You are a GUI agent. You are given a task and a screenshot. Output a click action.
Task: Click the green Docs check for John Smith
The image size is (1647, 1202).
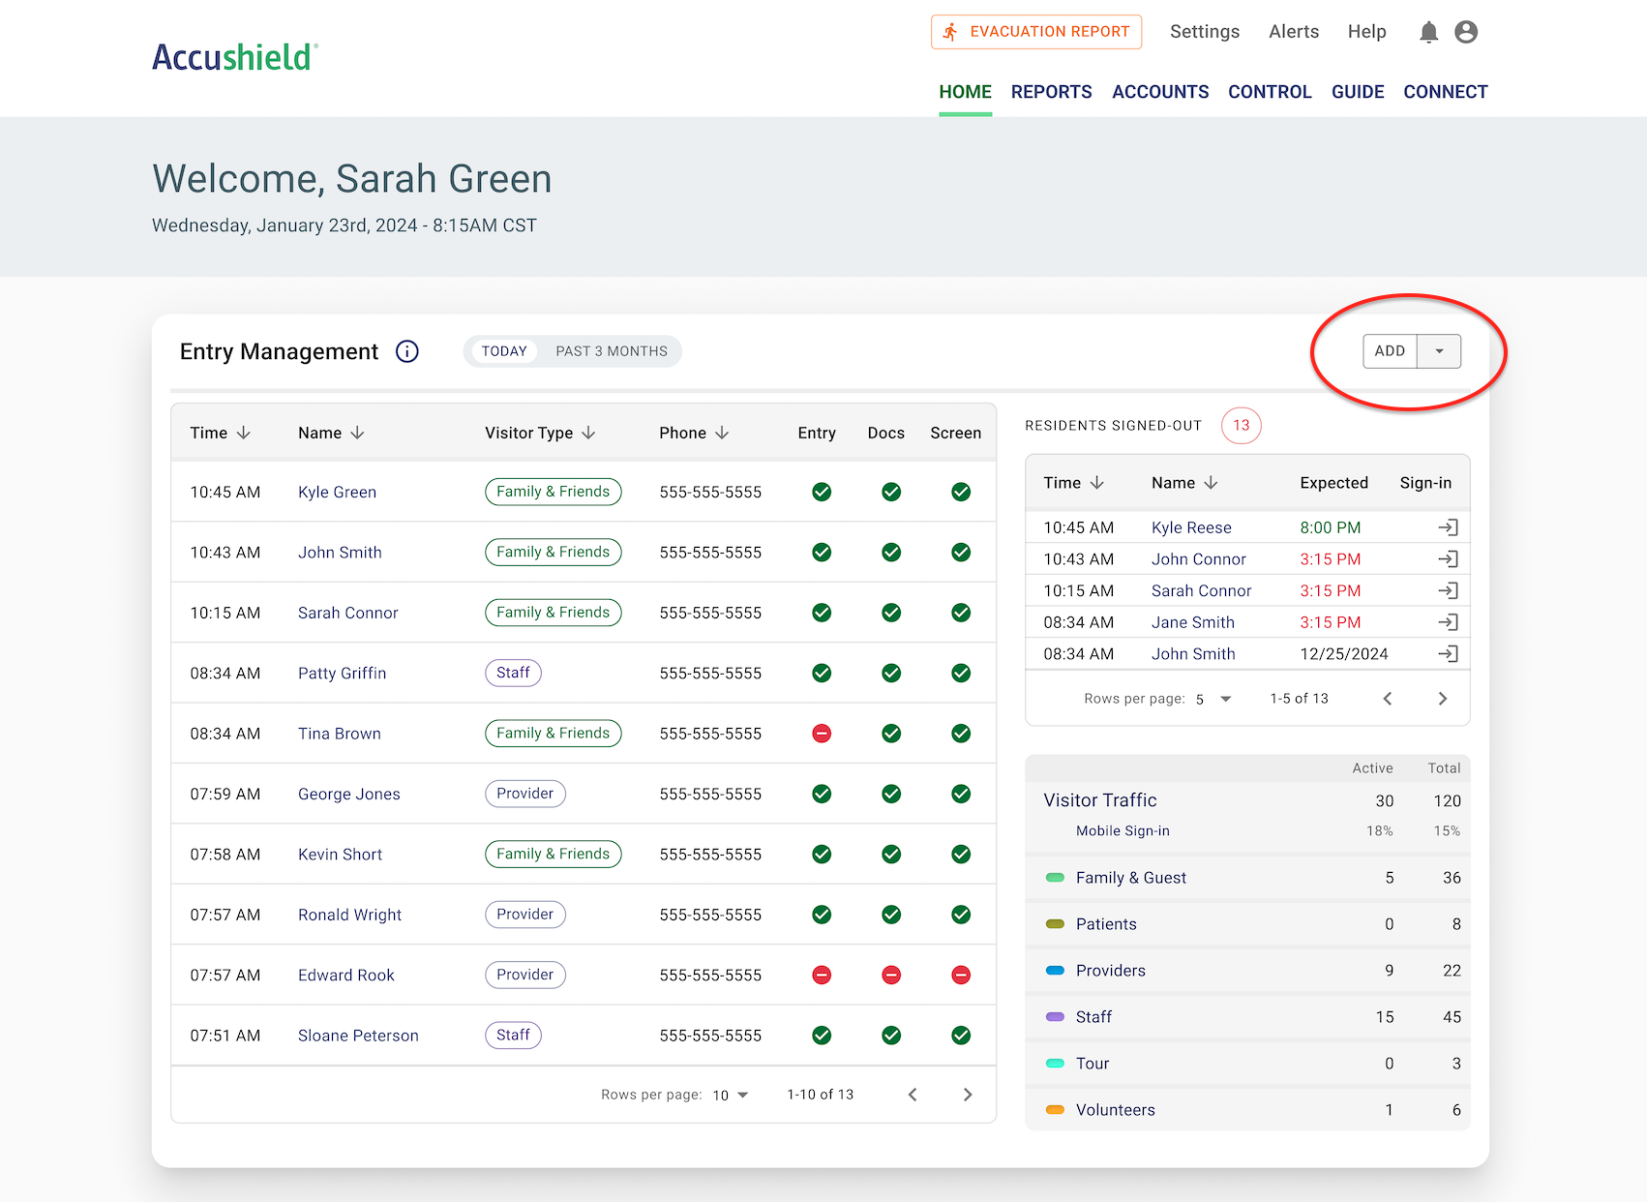tap(891, 552)
